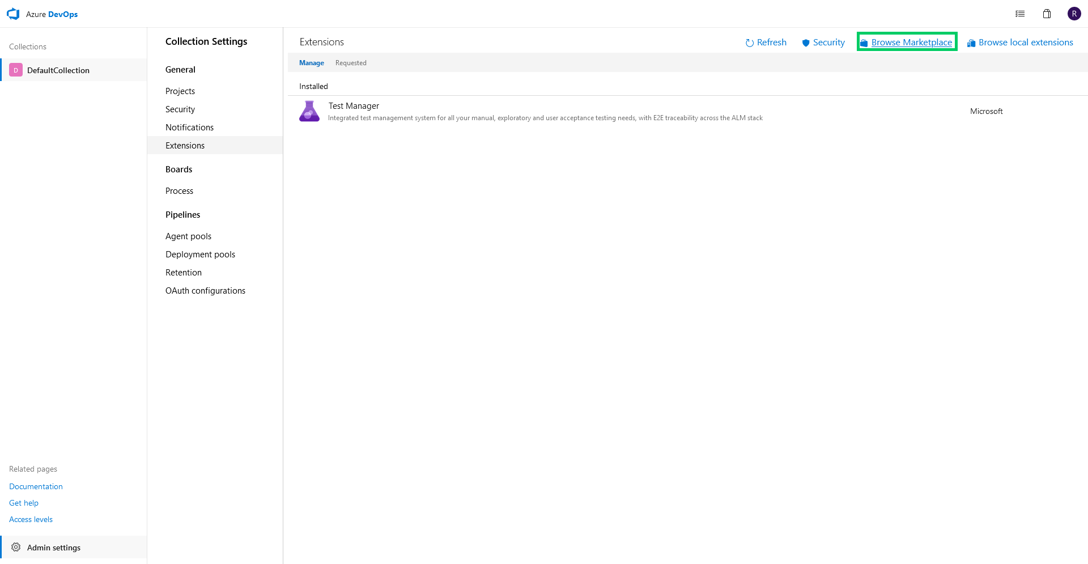Open Security under General settings
Viewport: 1088px width, 564px height.
pos(180,109)
